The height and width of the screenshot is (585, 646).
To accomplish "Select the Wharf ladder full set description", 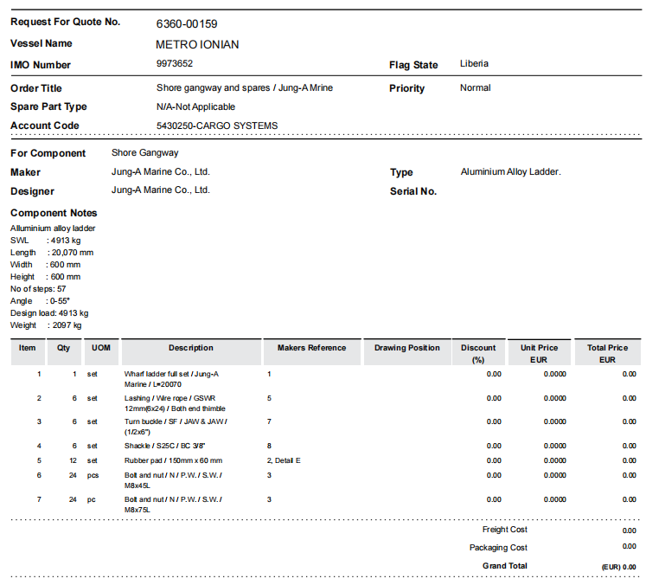I will [171, 379].
